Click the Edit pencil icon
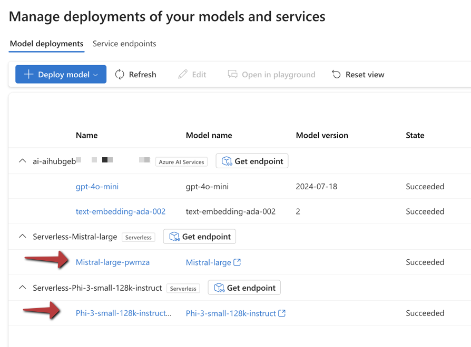This screenshot has width=471, height=347. [x=183, y=75]
